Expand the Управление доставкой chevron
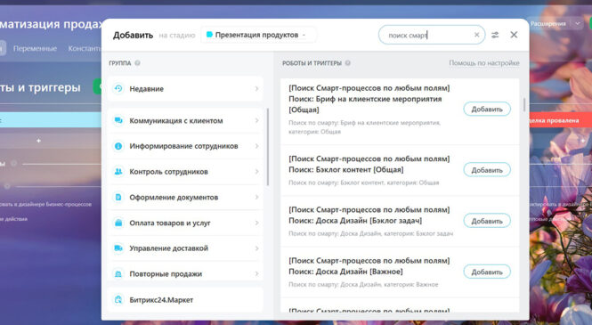This screenshot has width=592, height=325. click(256, 248)
